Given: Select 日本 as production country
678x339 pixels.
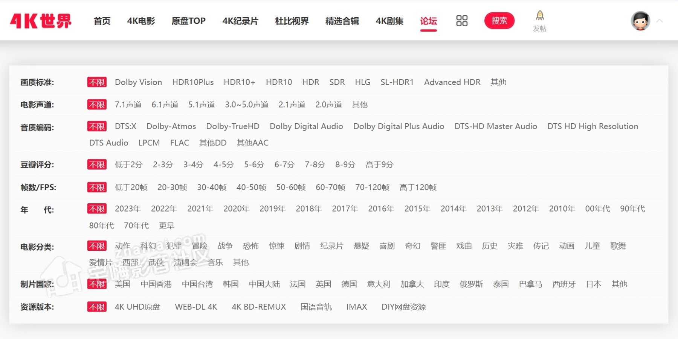Looking at the screenshot, I should tap(594, 284).
